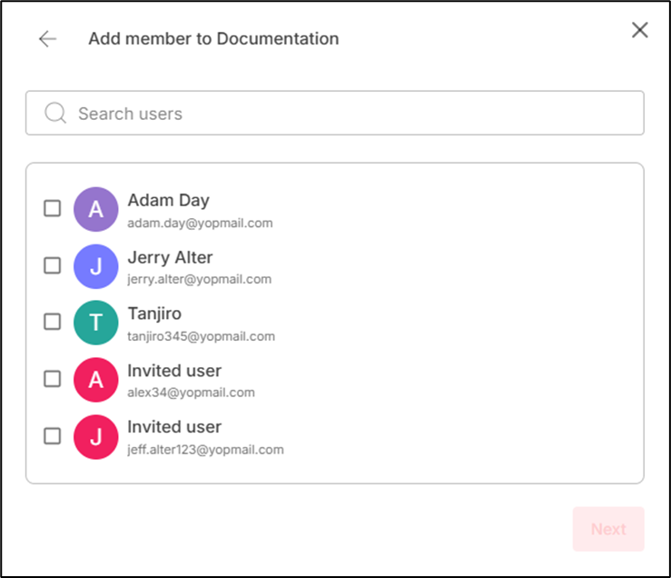Click jerry.alter@yopmail.com email text
Viewport: 671px width, 578px height.
pyautogui.click(x=200, y=279)
